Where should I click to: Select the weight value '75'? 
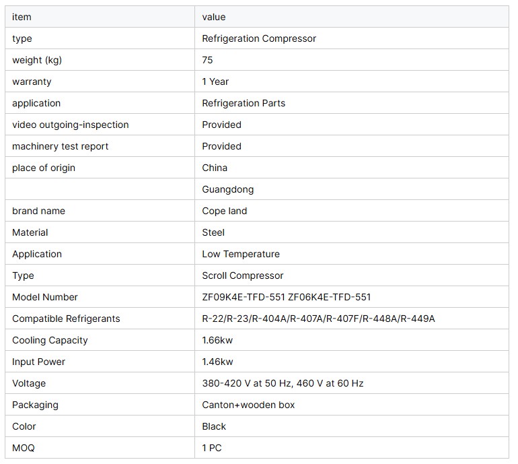[x=207, y=60]
